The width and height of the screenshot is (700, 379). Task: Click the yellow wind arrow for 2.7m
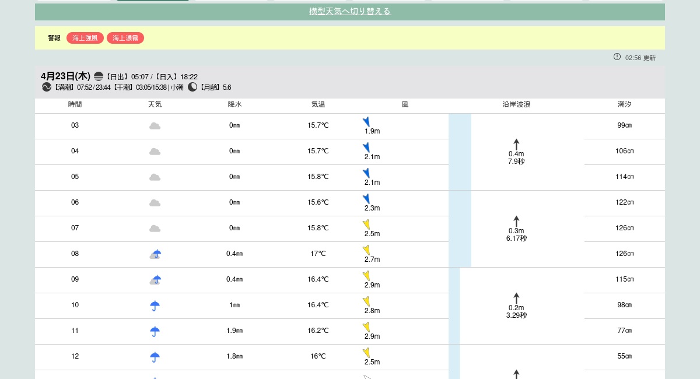click(366, 250)
